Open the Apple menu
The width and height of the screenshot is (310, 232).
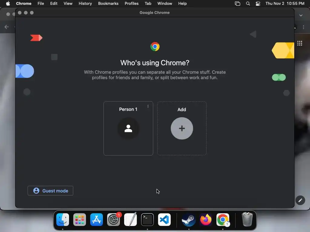[8, 3]
